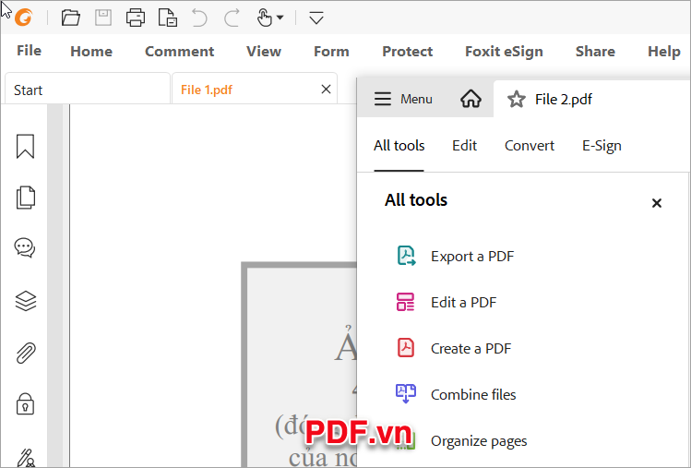Click the Create a PDF icon
The image size is (691, 468).
[406, 348]
